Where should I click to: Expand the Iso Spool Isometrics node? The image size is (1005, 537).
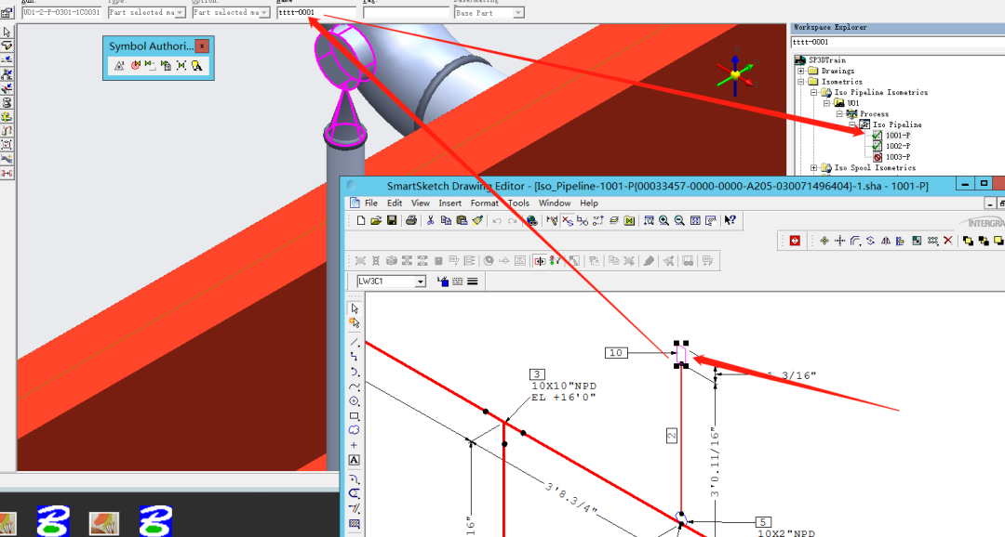814,167
